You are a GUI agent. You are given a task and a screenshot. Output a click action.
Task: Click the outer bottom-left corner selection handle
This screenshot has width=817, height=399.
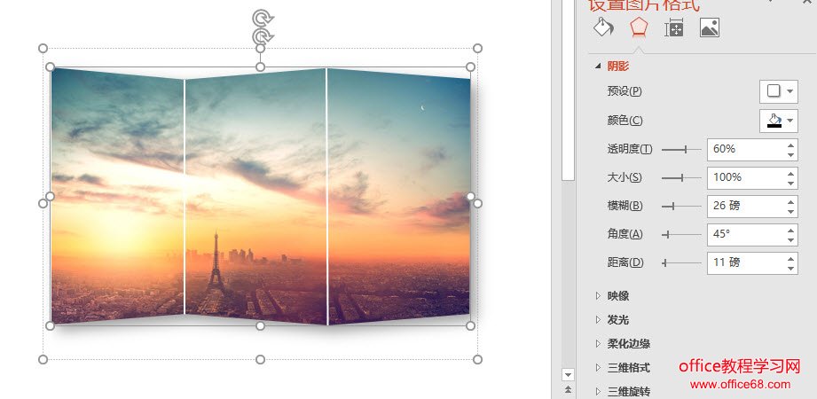tap(43, 359)
